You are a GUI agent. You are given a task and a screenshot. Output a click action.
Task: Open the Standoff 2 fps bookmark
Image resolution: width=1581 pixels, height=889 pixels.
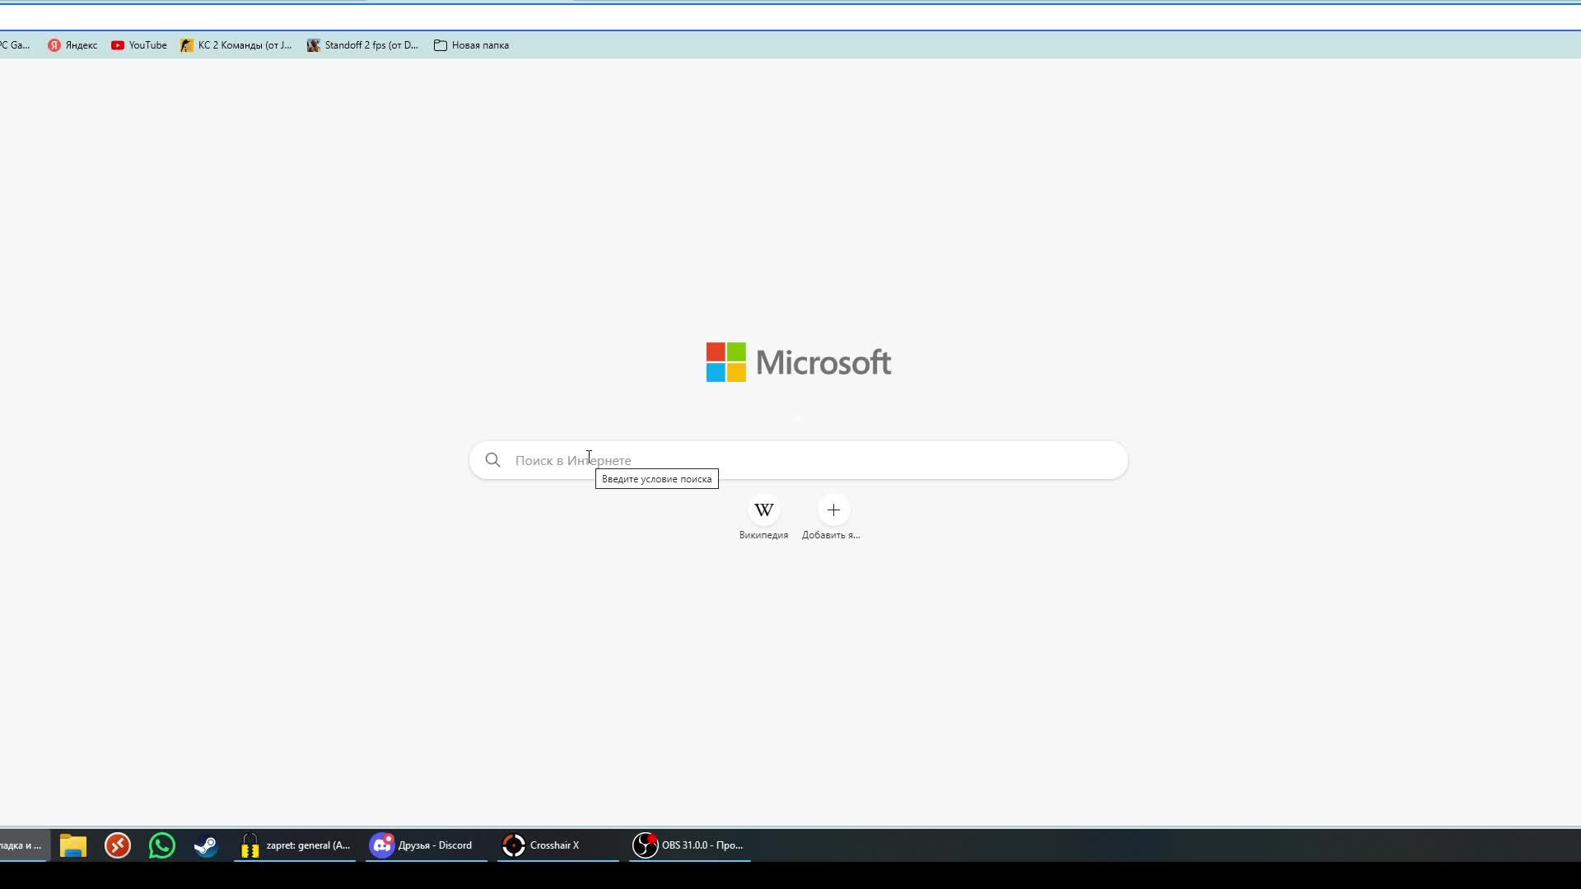(363, 45)
